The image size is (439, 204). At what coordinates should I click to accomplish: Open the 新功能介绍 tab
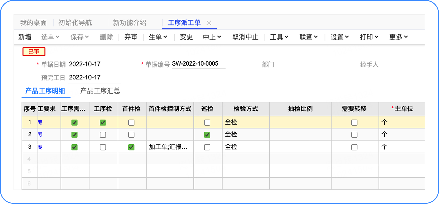pos(129,23)
